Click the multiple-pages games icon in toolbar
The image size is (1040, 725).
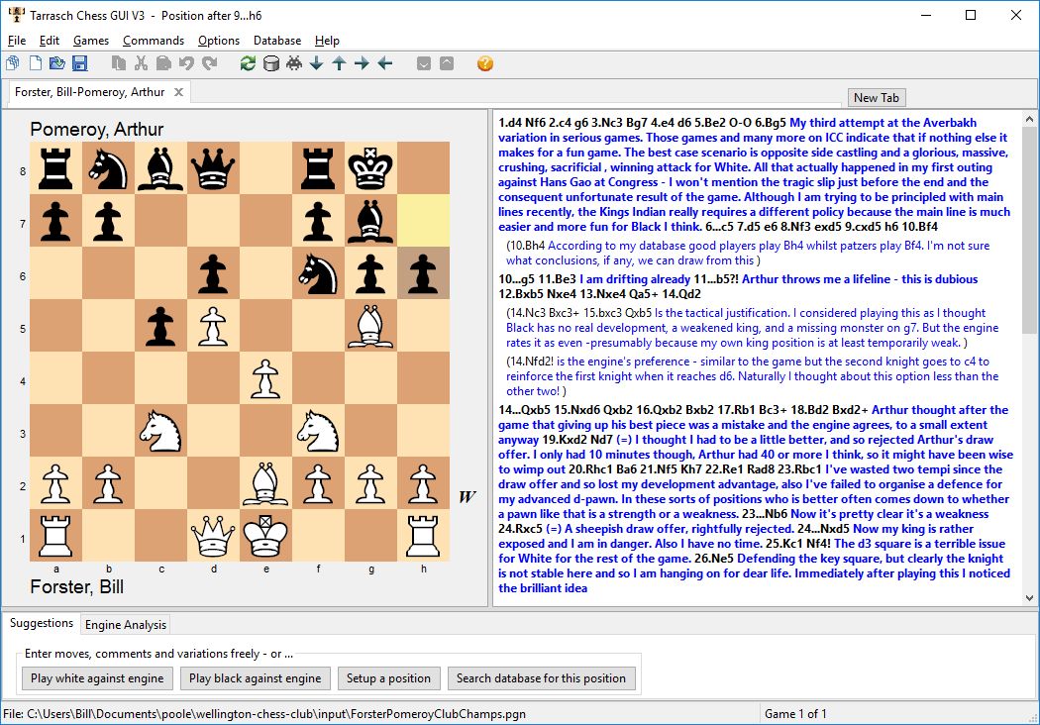coord(13,63)
